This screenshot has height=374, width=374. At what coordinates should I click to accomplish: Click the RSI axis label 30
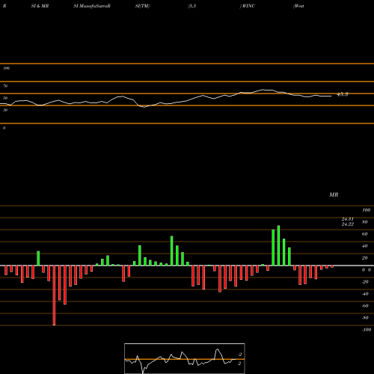(5, 110)
